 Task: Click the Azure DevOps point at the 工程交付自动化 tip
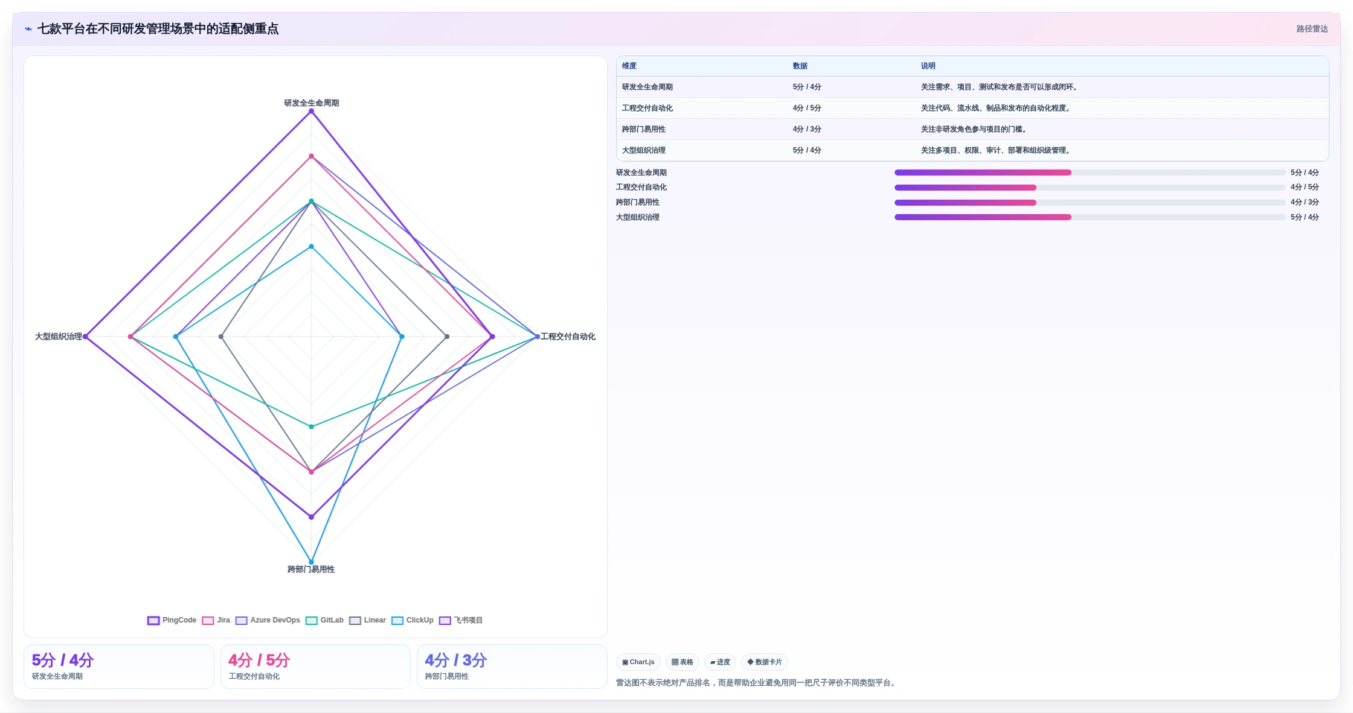coord(538,337)
